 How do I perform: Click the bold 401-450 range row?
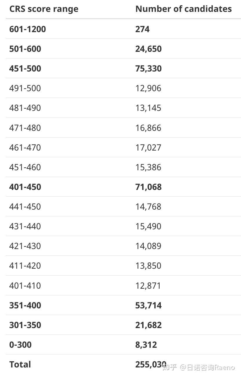click(x=25, y=187)
